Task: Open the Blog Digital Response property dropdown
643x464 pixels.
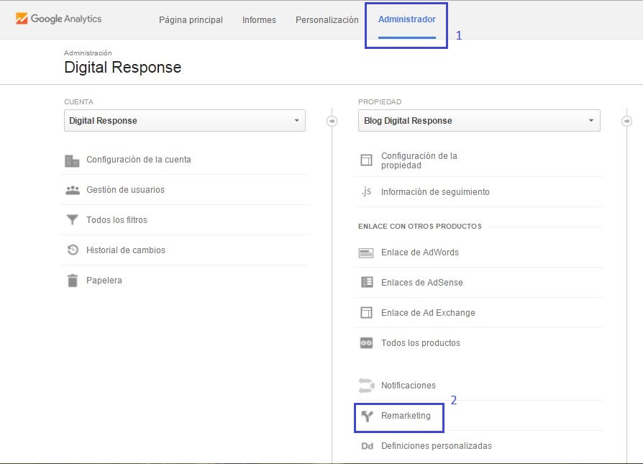Action: click(x=479, y=121)
